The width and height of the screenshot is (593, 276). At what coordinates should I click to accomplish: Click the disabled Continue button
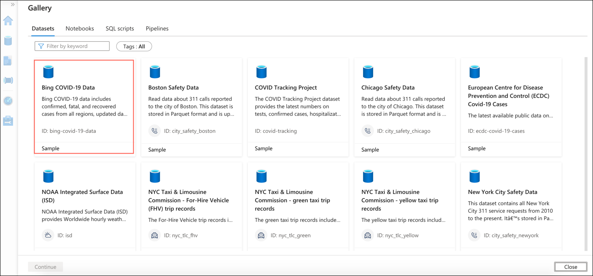click(45, 267)
